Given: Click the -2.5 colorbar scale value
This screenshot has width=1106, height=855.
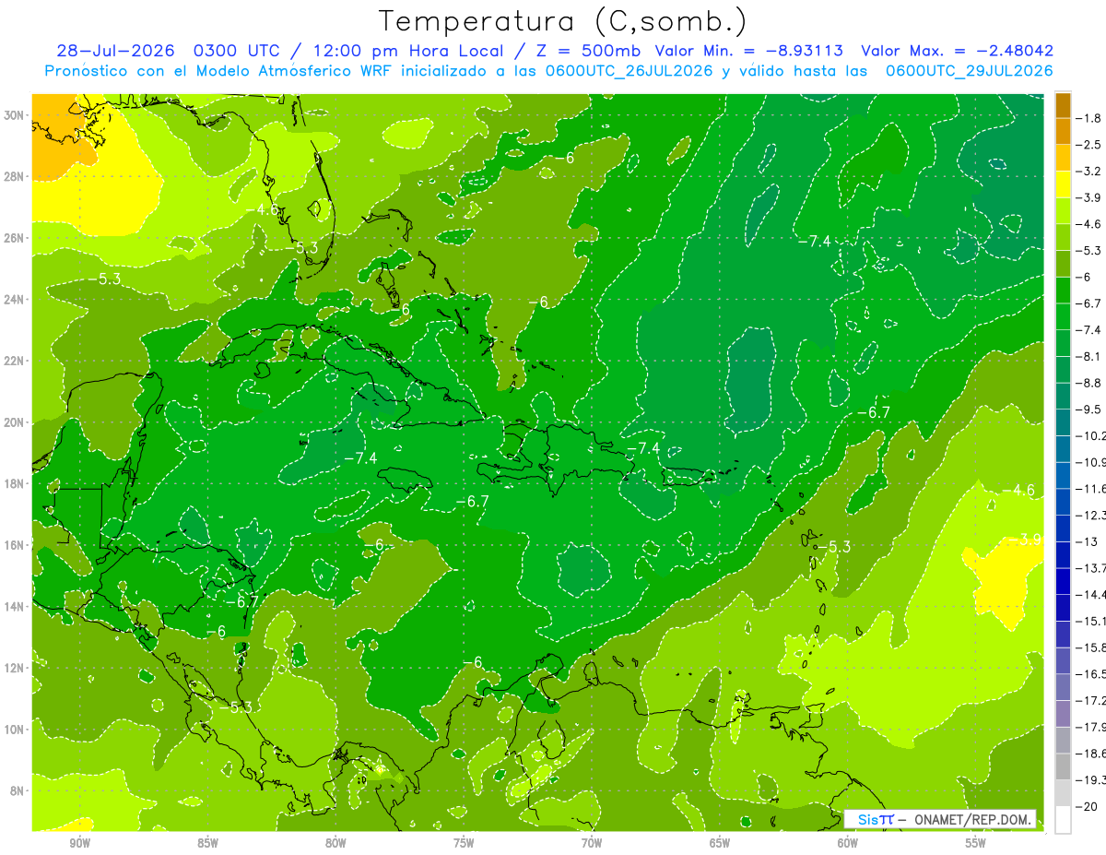Looking at the screenshot, I should (1088, 145).
